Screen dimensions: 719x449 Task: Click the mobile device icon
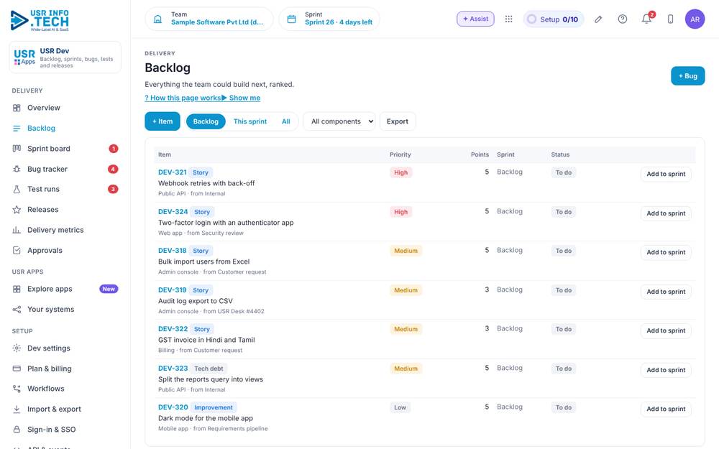click(x=670, y=19)
